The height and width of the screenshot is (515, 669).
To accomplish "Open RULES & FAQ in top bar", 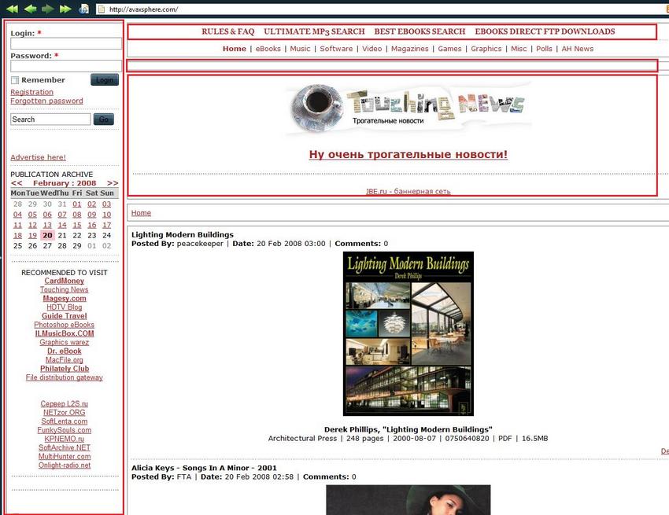I will (x=227, y=31).
